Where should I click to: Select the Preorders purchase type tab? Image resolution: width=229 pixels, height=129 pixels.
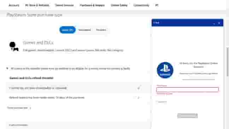tap(101, 30)
